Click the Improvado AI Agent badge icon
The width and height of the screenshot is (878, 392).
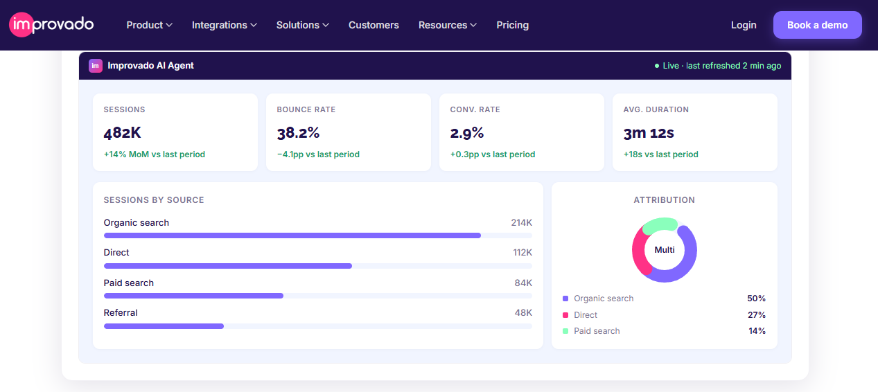[x=96, y=66]
